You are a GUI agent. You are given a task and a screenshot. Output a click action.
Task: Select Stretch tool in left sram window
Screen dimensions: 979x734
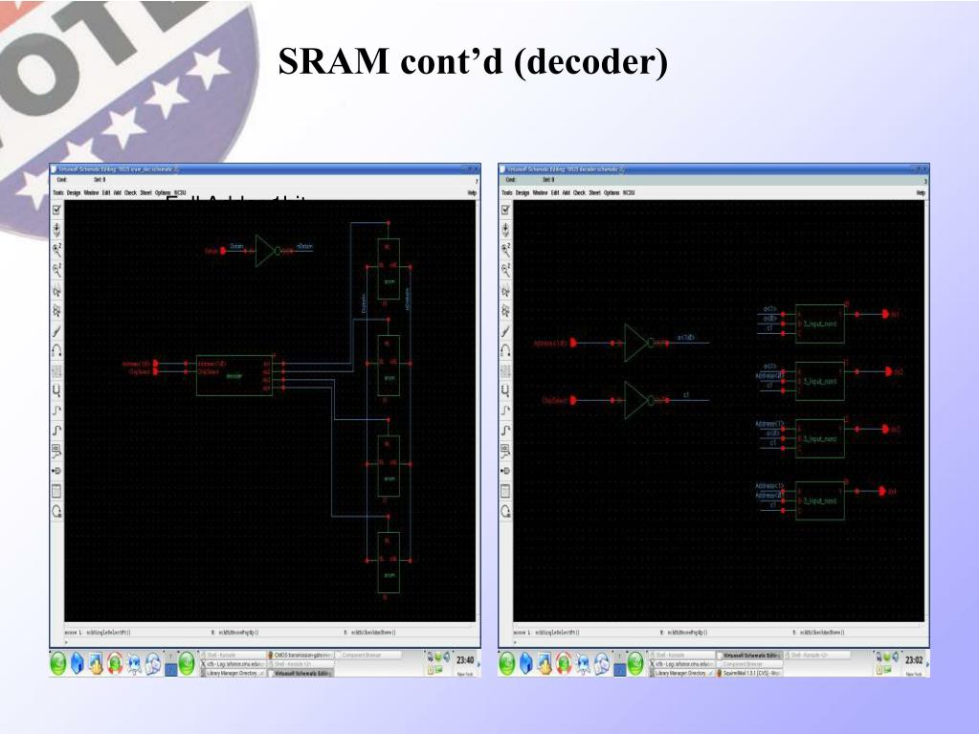[56, 291]
